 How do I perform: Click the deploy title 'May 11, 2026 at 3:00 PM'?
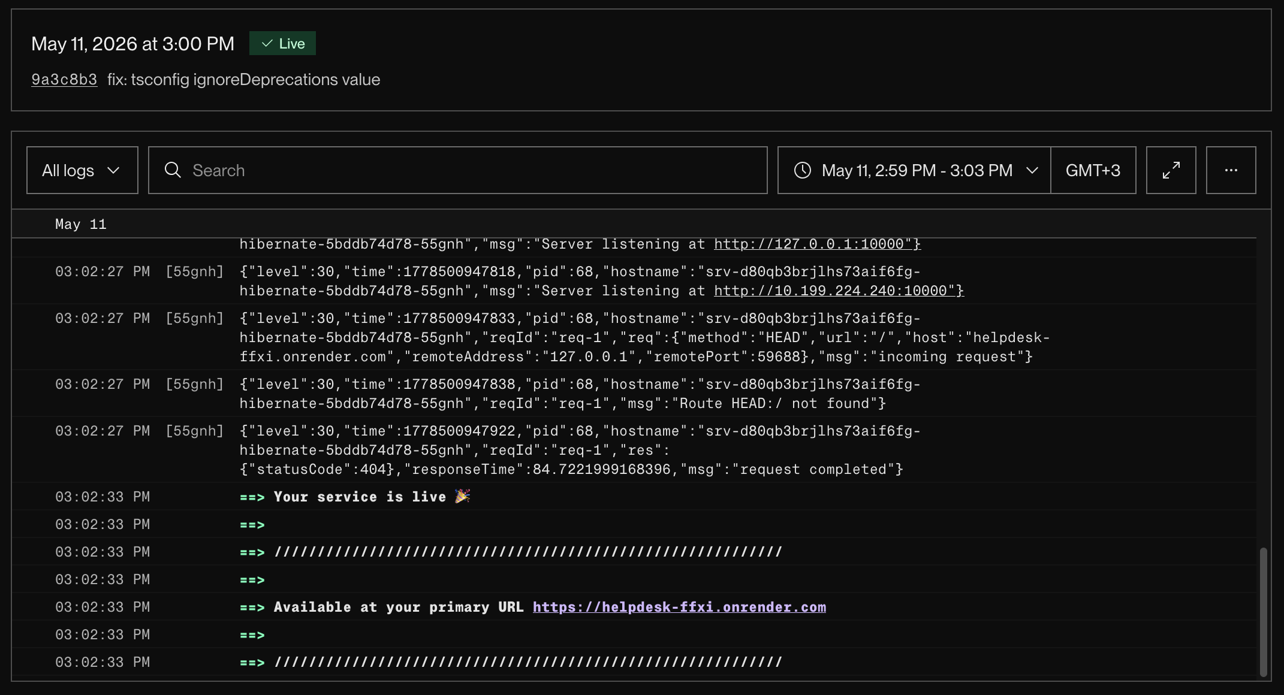coord(132,44)
